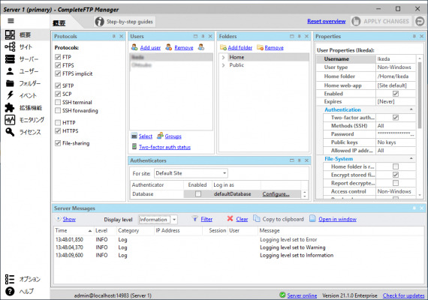Click the モニタリング monitoring waveform icon
Image resolution: width=428 pixels, height=300 pixels.
click(10, 120)
